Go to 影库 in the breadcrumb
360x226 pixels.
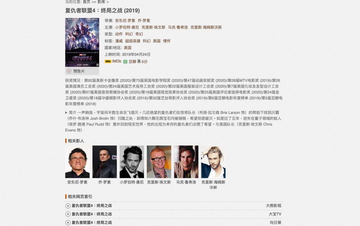tap(101, 2)
